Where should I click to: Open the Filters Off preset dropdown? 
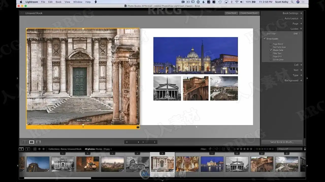tap(289, 149)
